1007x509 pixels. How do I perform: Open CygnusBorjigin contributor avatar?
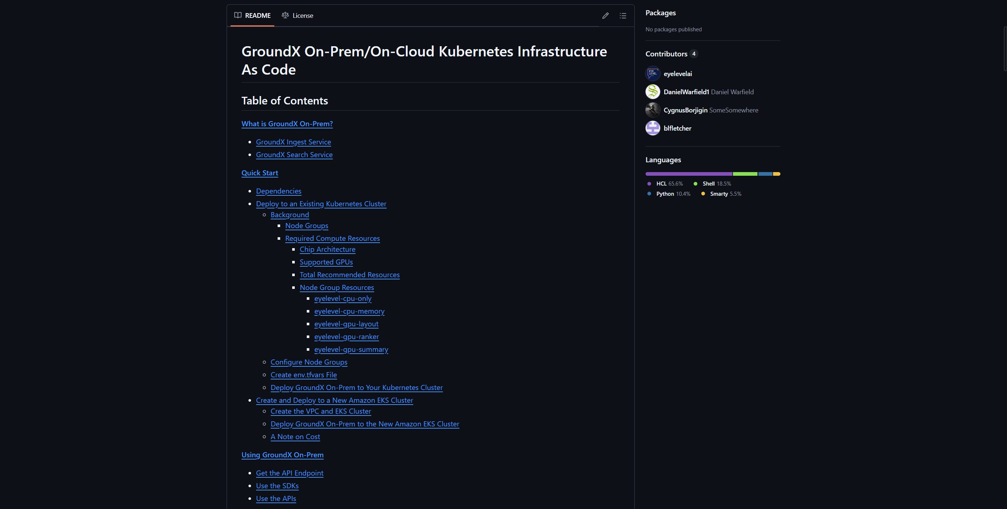pyautogui.click(x=653, y=110)
